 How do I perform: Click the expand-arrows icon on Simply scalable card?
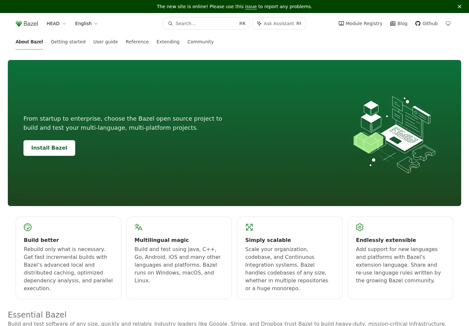249,227
